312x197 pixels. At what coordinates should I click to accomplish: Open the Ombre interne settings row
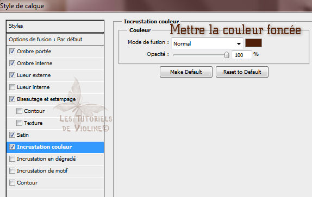[x=55, y=63]
